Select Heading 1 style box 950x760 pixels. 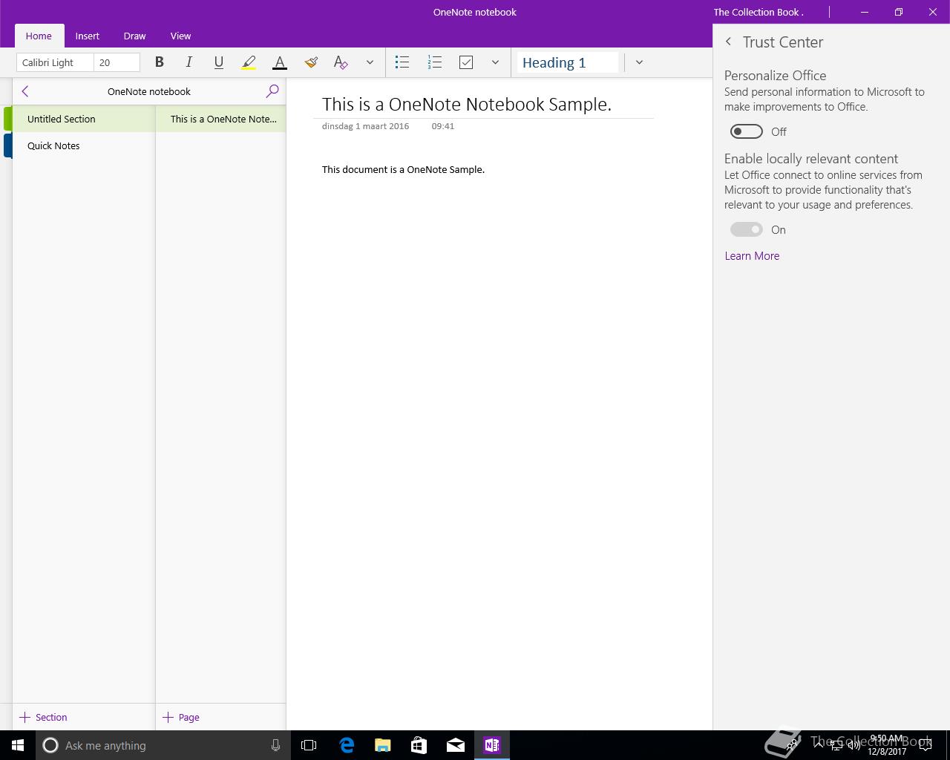coord(568,62)
